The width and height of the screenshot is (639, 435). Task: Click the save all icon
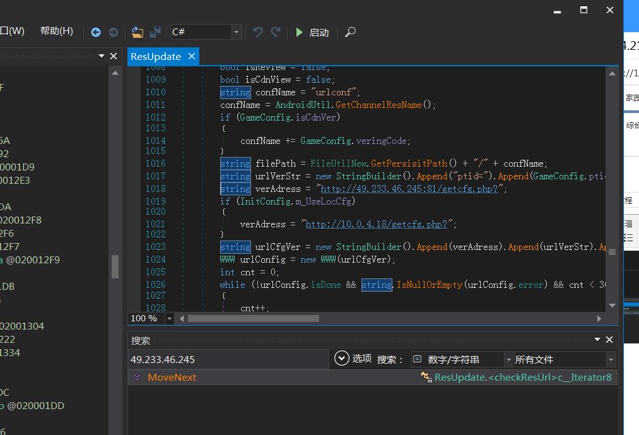point(155,32)
